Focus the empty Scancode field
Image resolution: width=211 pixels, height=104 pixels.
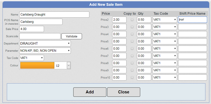coord(40,36)
